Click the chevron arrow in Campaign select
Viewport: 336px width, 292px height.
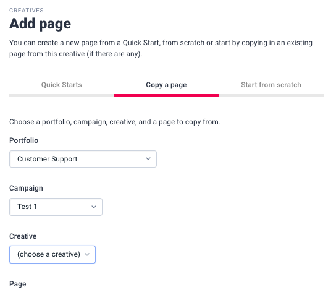[94, 207]
